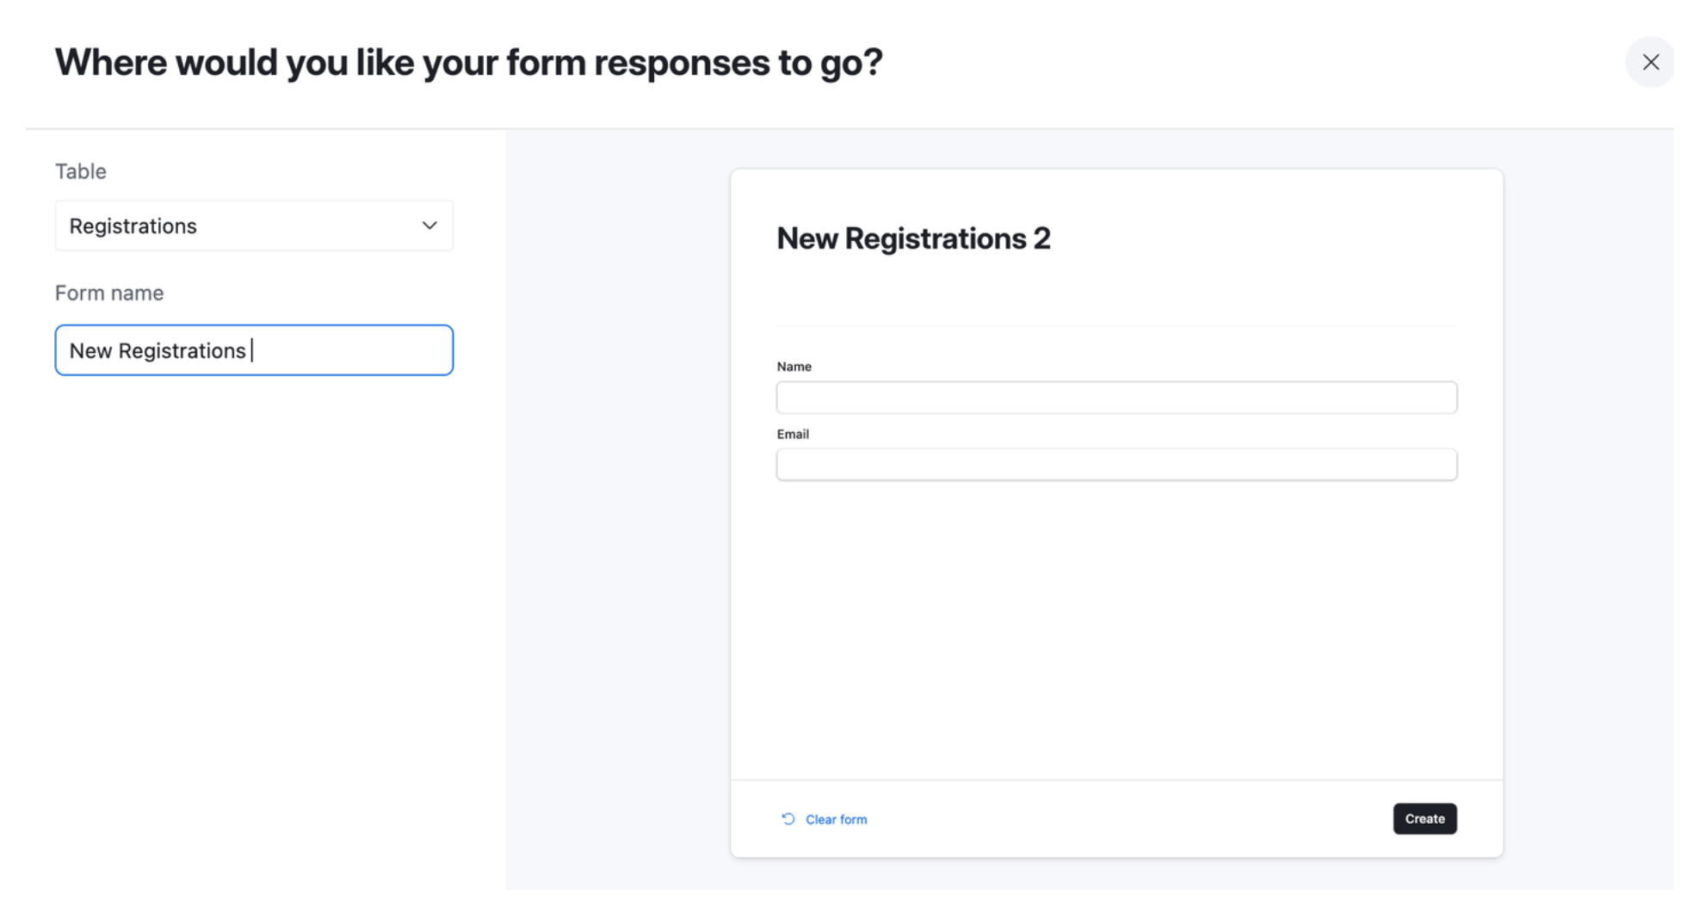Click the Form name label text
1699x915 pixels.
[x=109, y=292]
